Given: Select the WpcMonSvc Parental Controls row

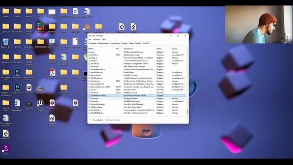Looking at the screenshot, I should 137,75.
